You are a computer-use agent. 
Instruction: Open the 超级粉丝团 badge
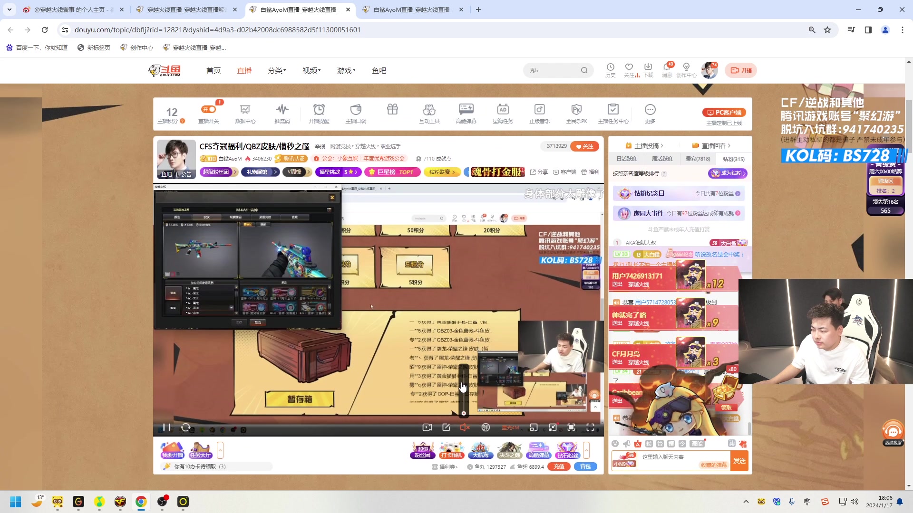click(219, 172)
